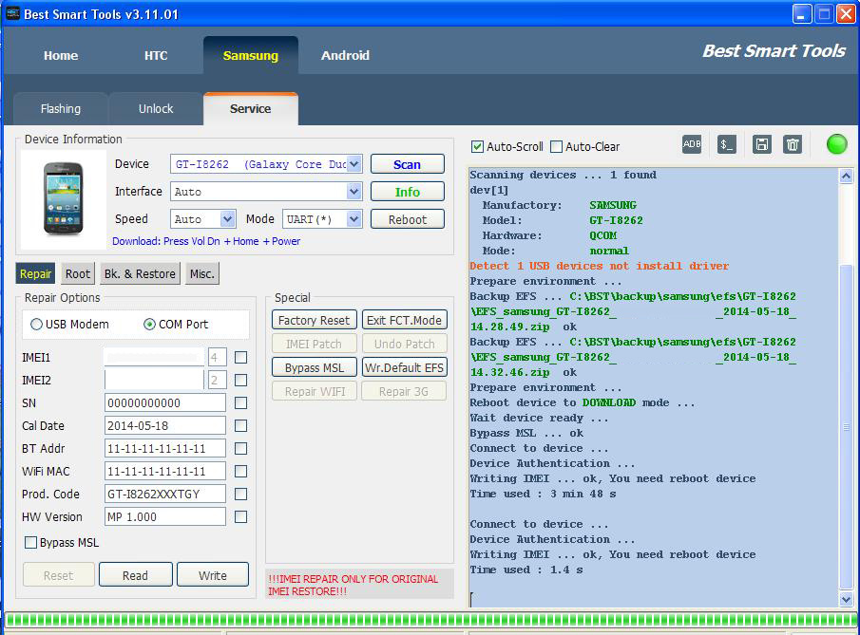Viewport: 860px width, 635px height.
Task: Open the Device model dropdown
Action: 354,164
